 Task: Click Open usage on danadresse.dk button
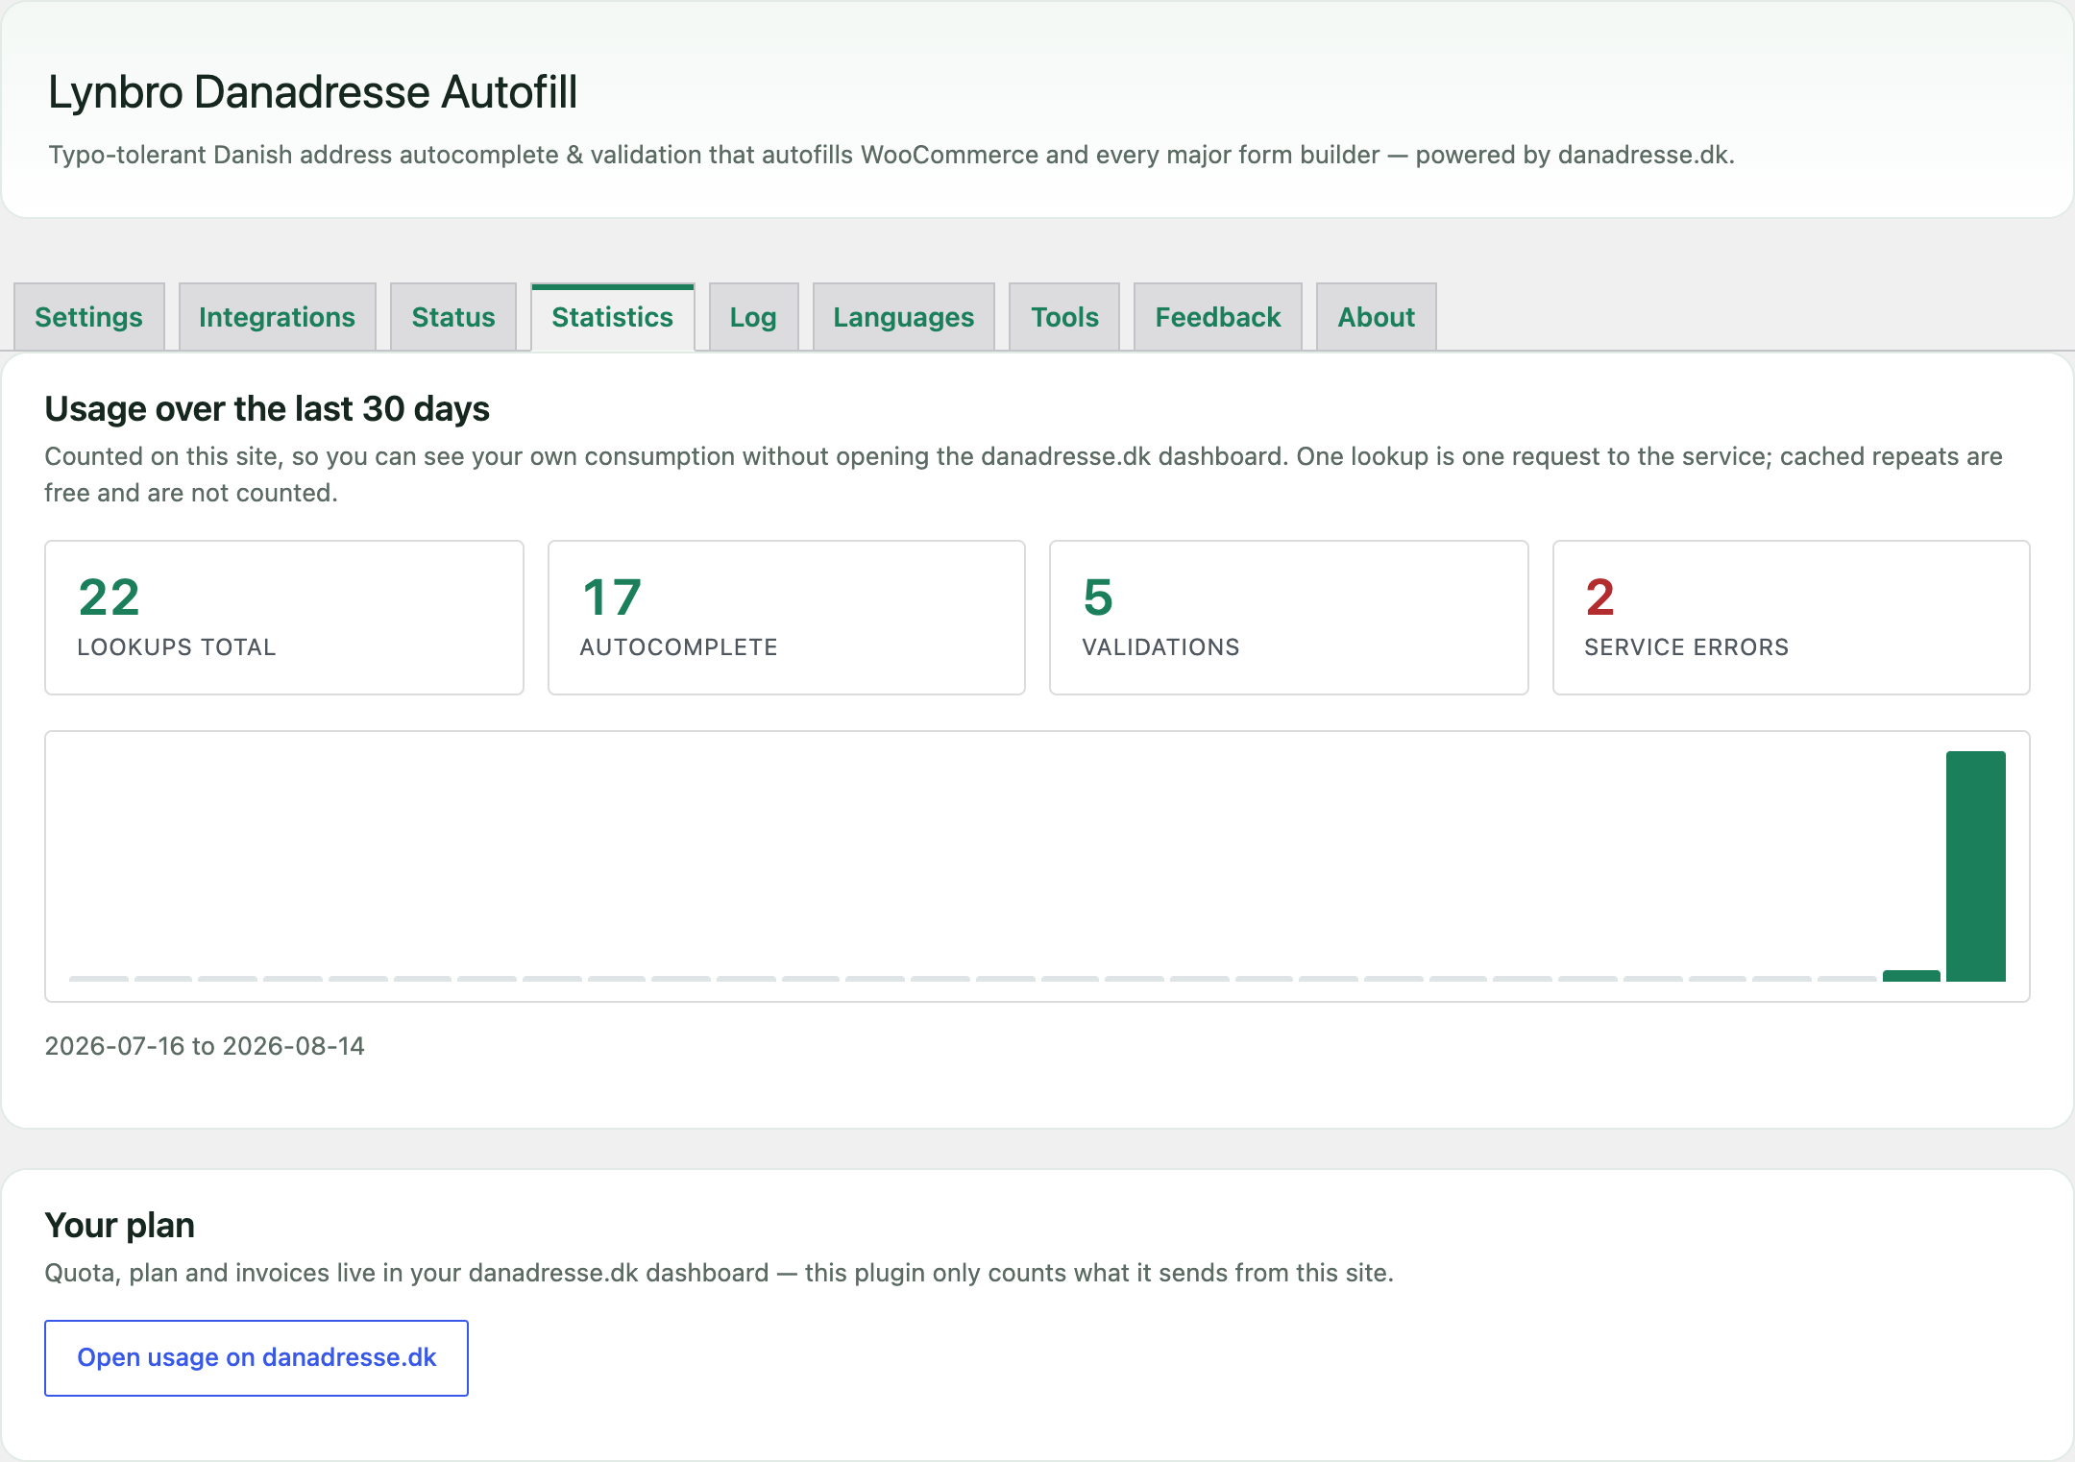(256, 1357)
